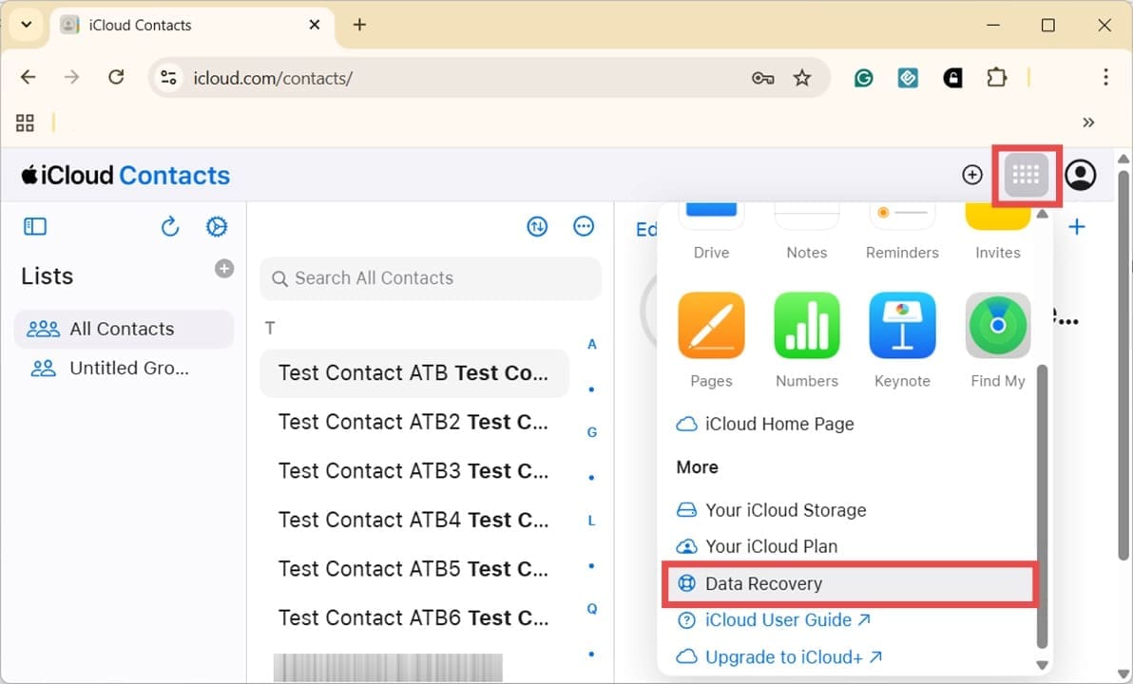The image size is (1133, 684).
Task: Go back to previous page
Action: pos(29,77)
